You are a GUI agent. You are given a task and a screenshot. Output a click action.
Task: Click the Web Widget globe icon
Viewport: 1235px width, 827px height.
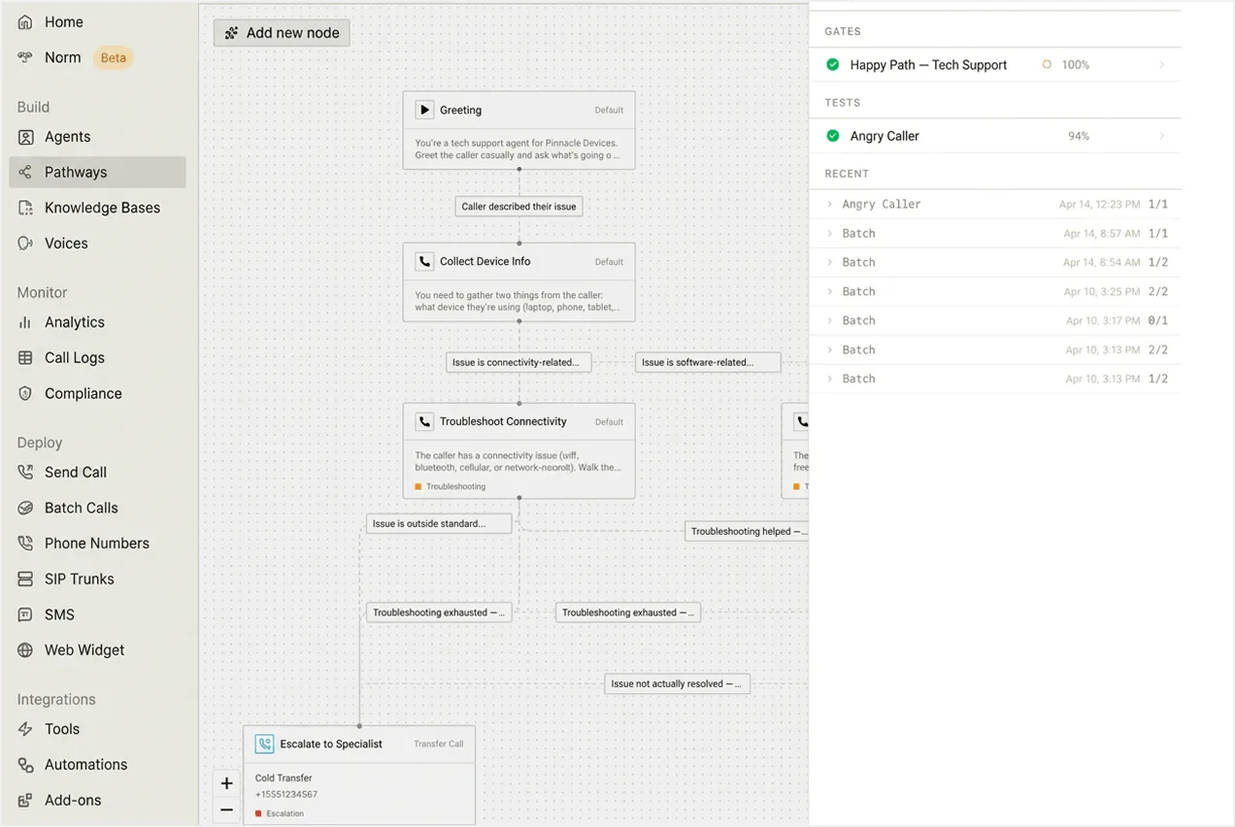coord(25,650)
